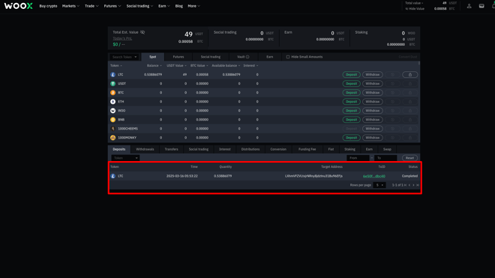This screenshot has width=495, height=278.
Task: Open the Social trading dropdown in top navigation
Action: coord(139,6)
